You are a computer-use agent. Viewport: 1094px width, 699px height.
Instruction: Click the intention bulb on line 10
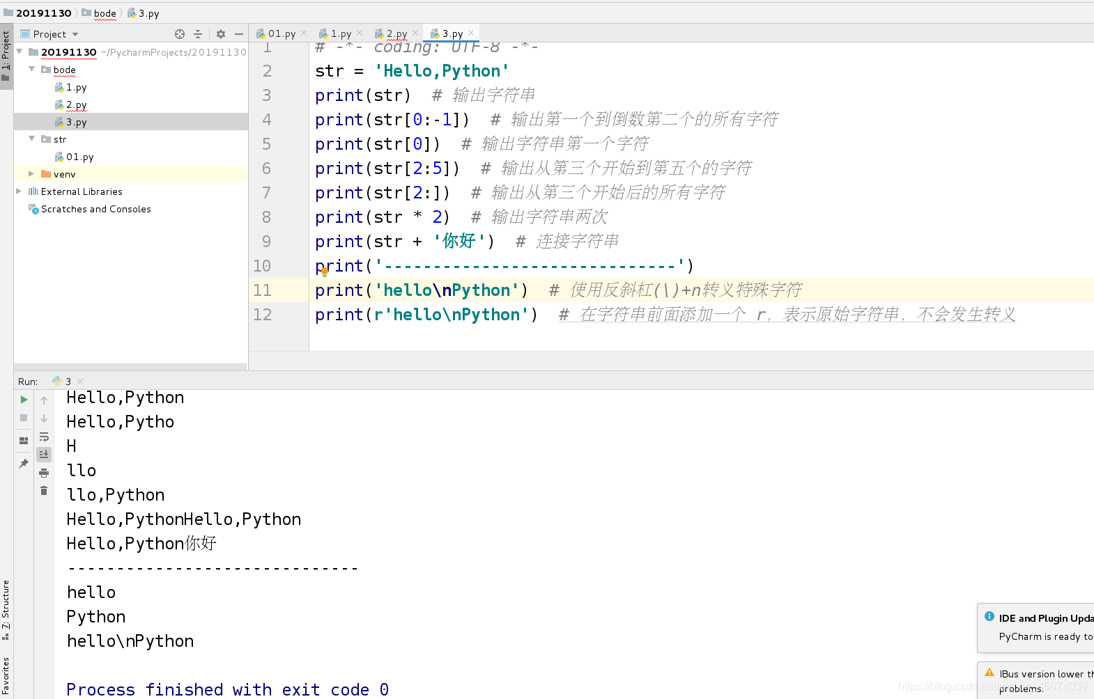tap(325, 272)
